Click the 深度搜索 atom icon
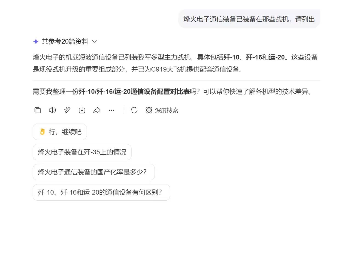Screen dimensions: 351x268 point(149,110)
